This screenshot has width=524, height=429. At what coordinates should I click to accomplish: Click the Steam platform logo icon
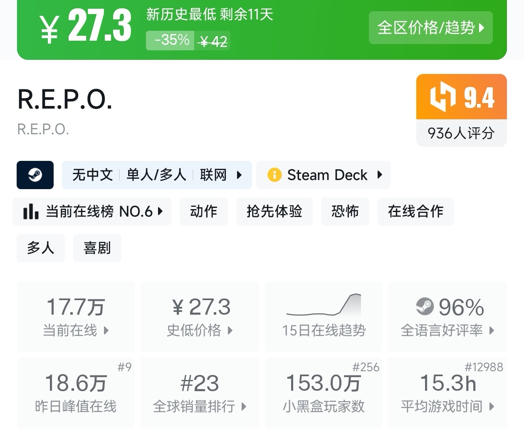point(35,175)
